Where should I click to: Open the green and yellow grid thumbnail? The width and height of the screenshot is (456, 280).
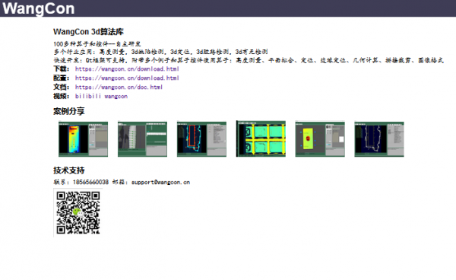click(x=261, y=138)
